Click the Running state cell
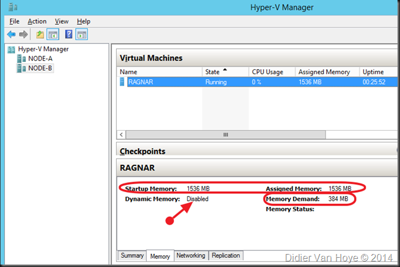The image size is (400, 267). pyautogui.click(x=216, y=82)
